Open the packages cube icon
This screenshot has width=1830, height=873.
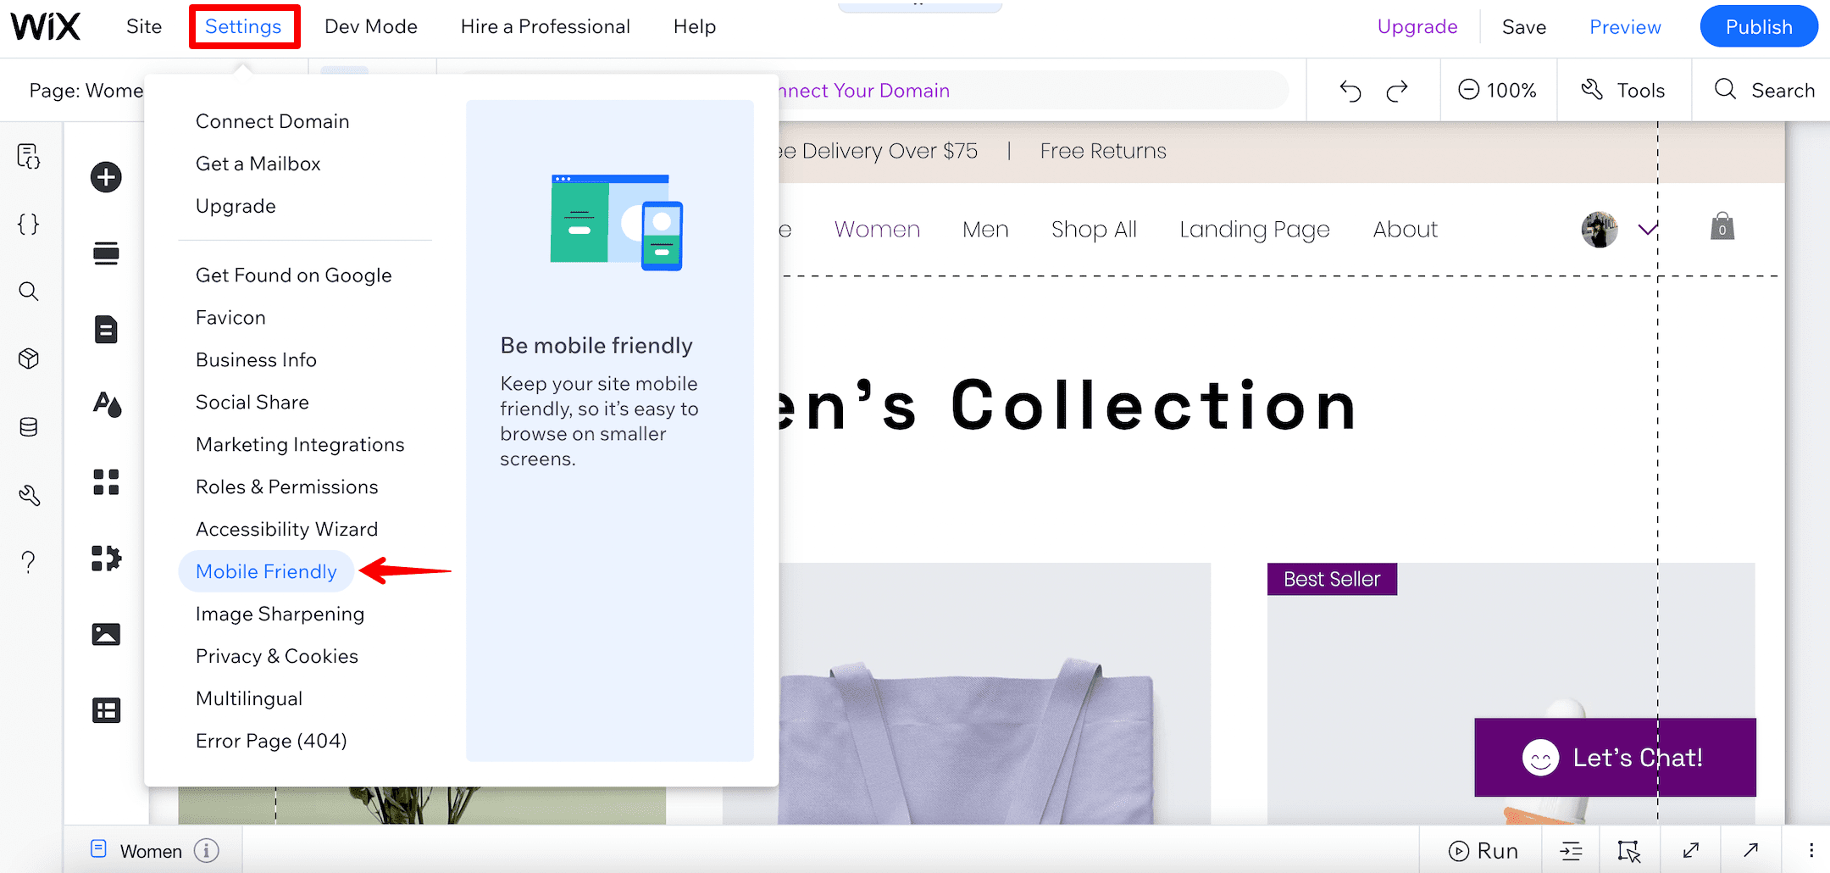tap(29, 359)
